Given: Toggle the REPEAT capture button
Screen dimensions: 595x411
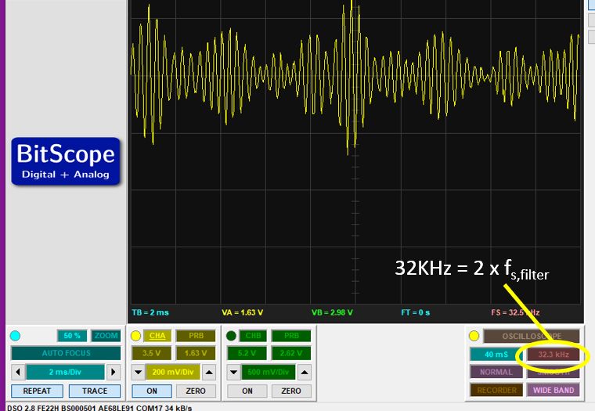Looking at the screenshot, I should (x=37, y=391).
